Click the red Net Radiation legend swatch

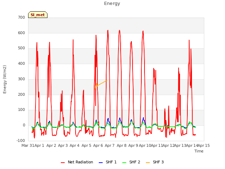coord(63,163)
